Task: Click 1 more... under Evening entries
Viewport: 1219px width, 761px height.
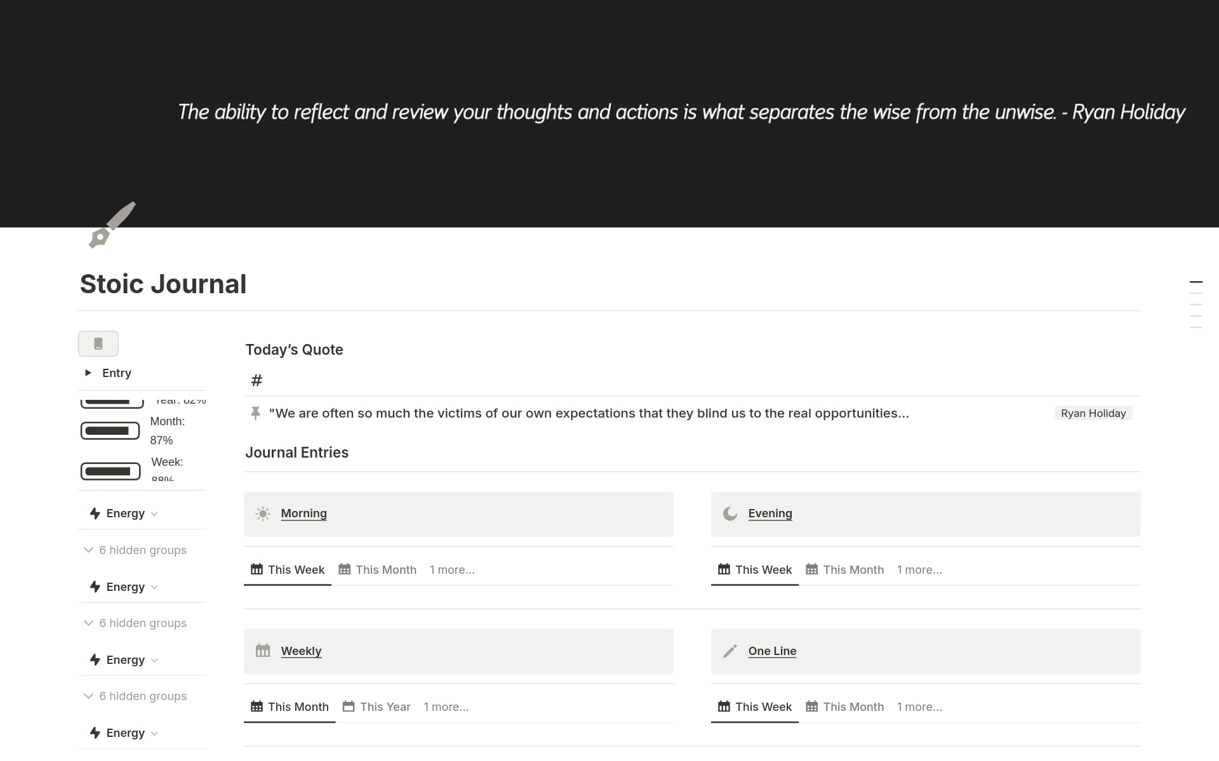Action: 919,569
